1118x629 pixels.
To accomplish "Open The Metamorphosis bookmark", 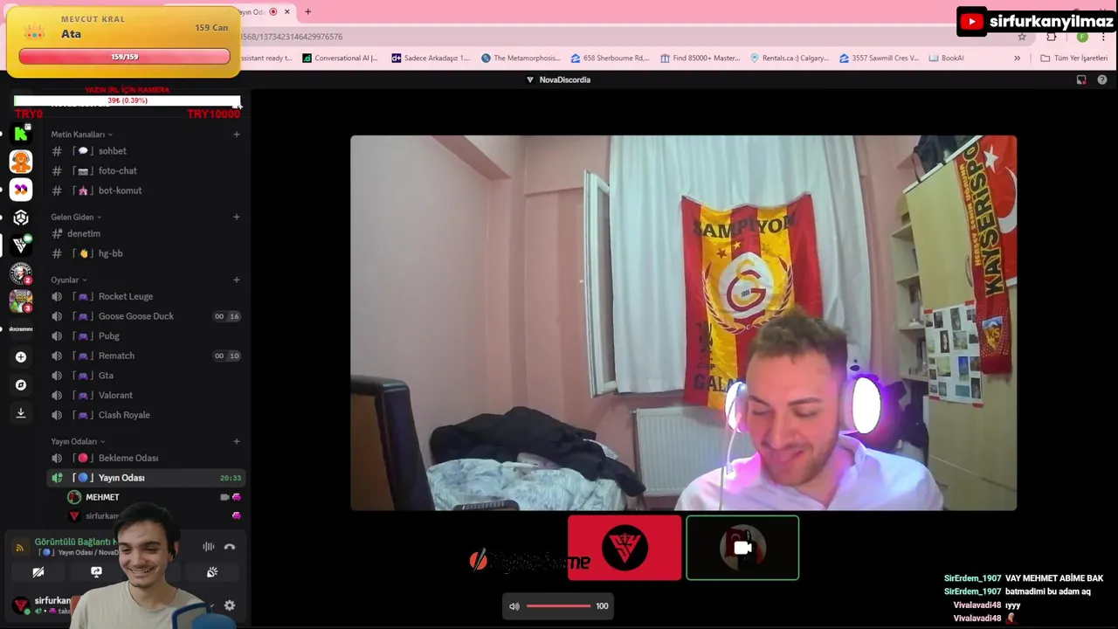I will 521,58.
